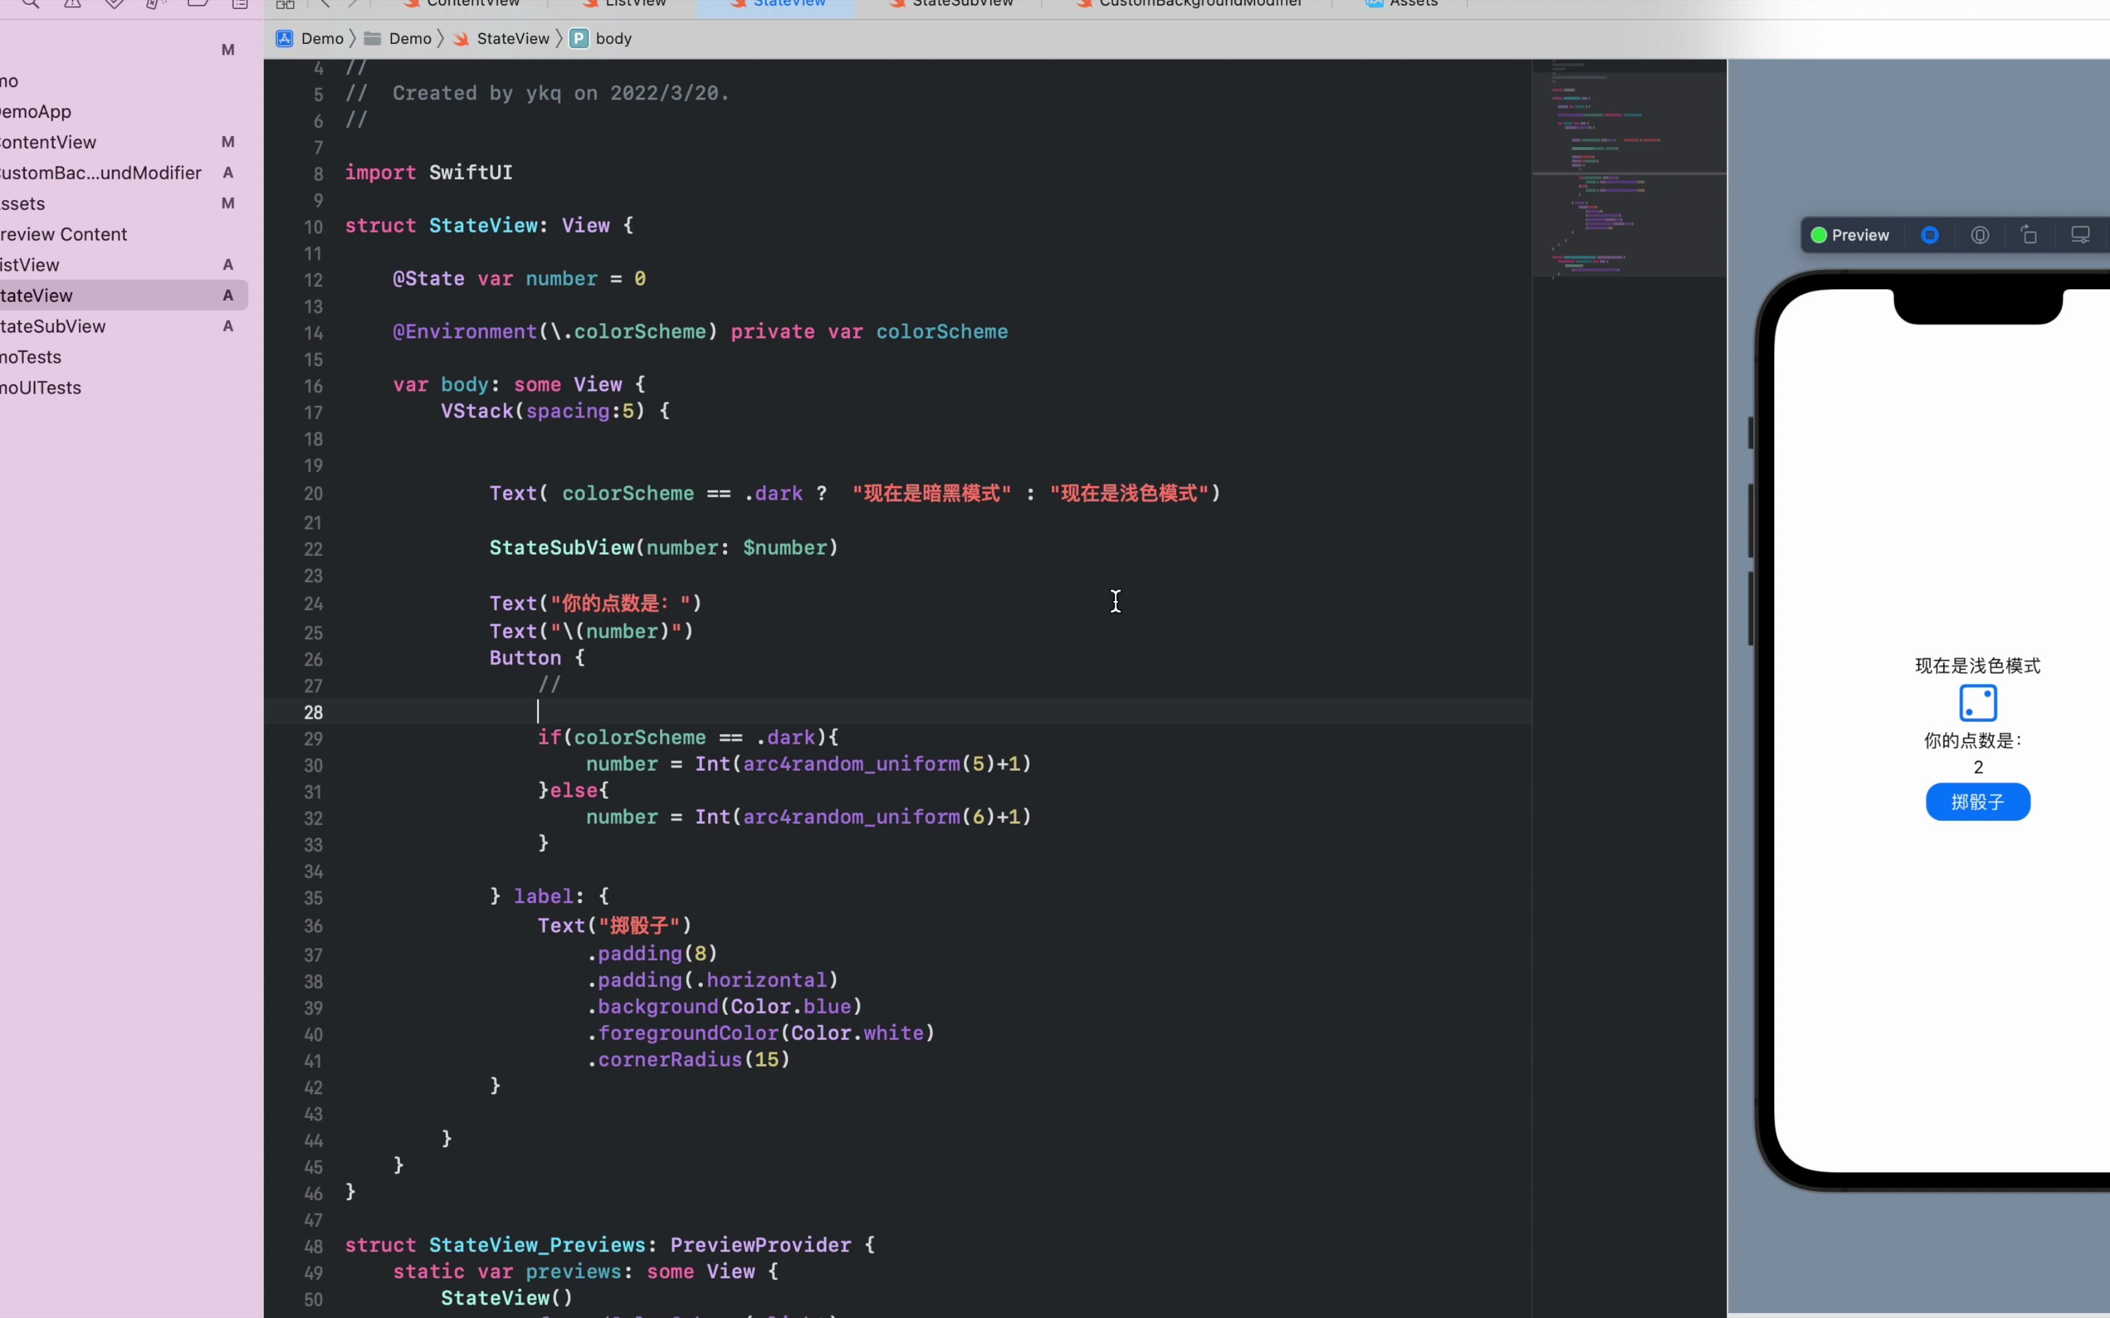This screenshot has width=2110, height=1318.
Task: Open the issue navigator warning icon
Action: (x=73, y=4)
